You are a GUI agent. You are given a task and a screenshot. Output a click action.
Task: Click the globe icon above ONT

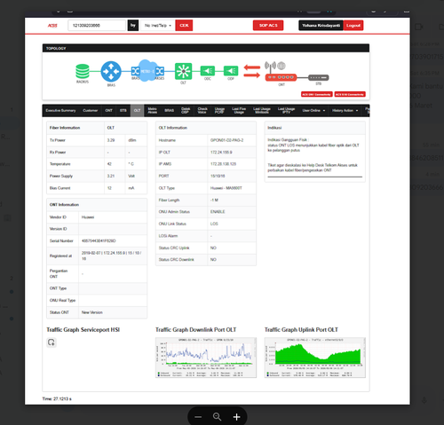pyautogui.click(x=281, y=66)
